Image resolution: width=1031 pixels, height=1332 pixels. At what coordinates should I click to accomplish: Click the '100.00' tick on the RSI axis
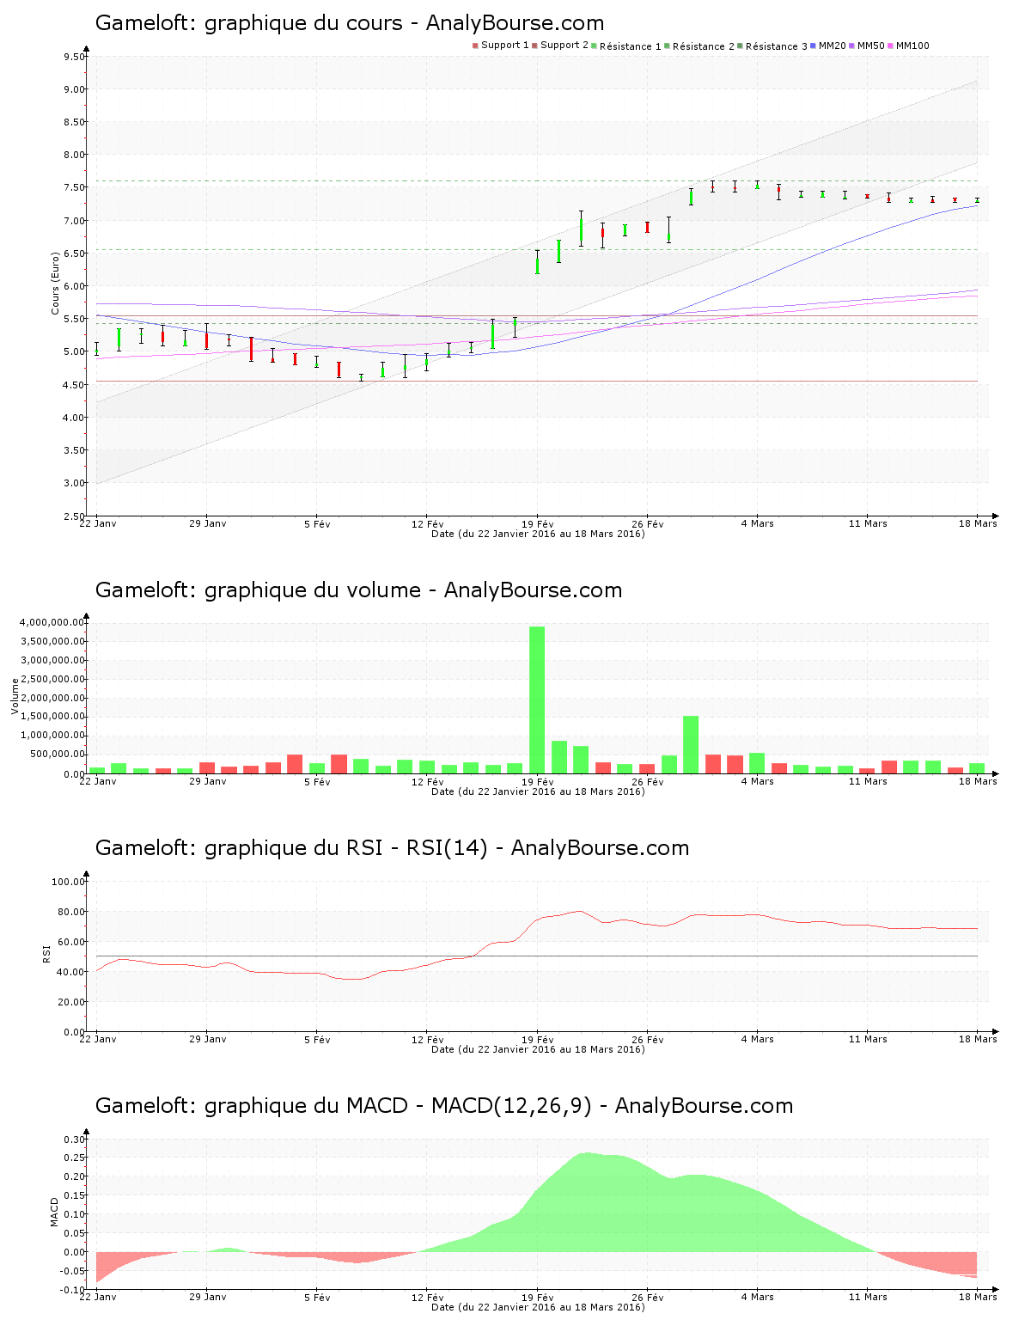[68, 882]
